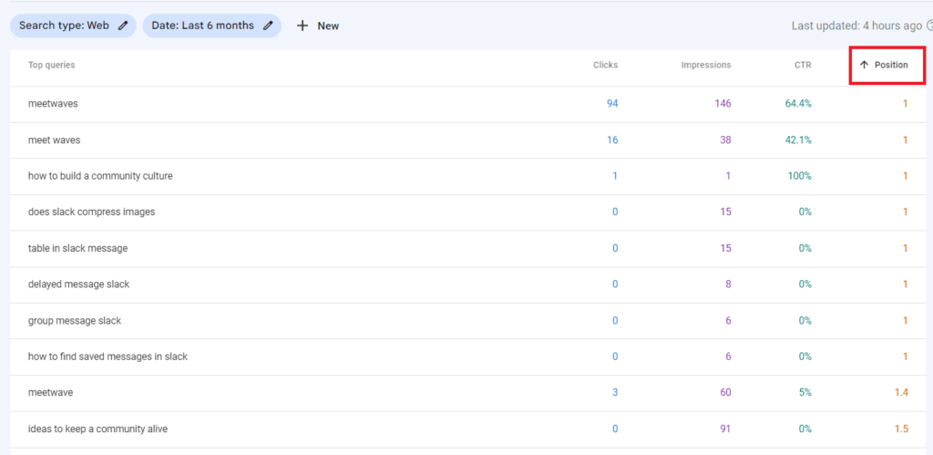The width and height of the screenshot is (933, 455).
Task: Click the 5% CTR value
Action: pyautogui.click(x=805, y=393)
